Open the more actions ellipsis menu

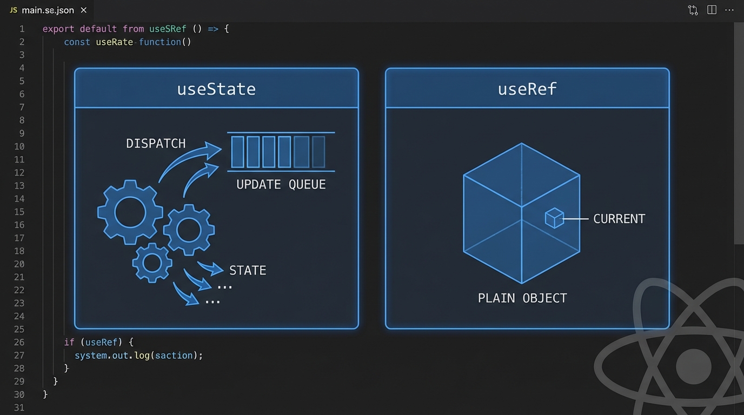coord(730,10)
